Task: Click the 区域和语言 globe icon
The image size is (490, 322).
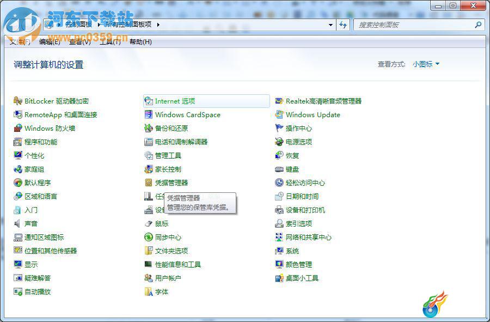Action: (18, 196)
